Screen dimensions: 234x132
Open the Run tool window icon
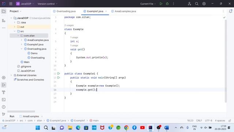[x=4, y=85]
